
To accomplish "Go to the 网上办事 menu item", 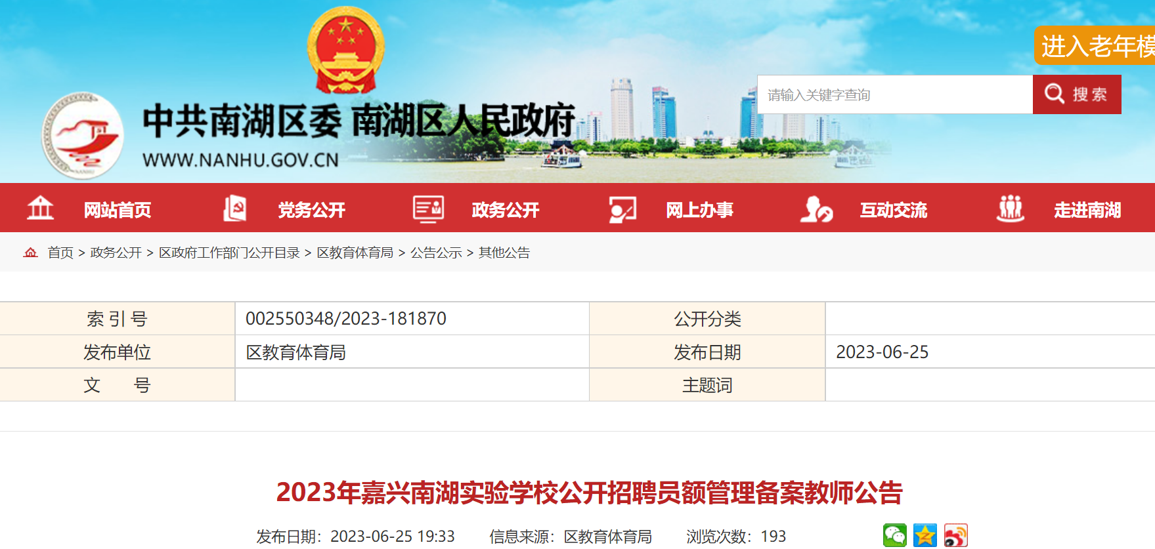I will (x=699, y=210).
